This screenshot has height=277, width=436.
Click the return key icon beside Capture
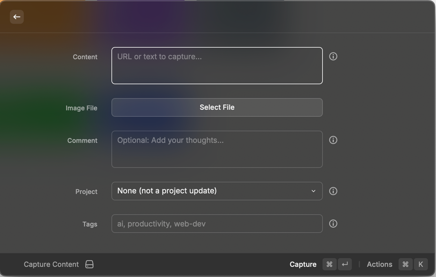(x=345, y=264)
